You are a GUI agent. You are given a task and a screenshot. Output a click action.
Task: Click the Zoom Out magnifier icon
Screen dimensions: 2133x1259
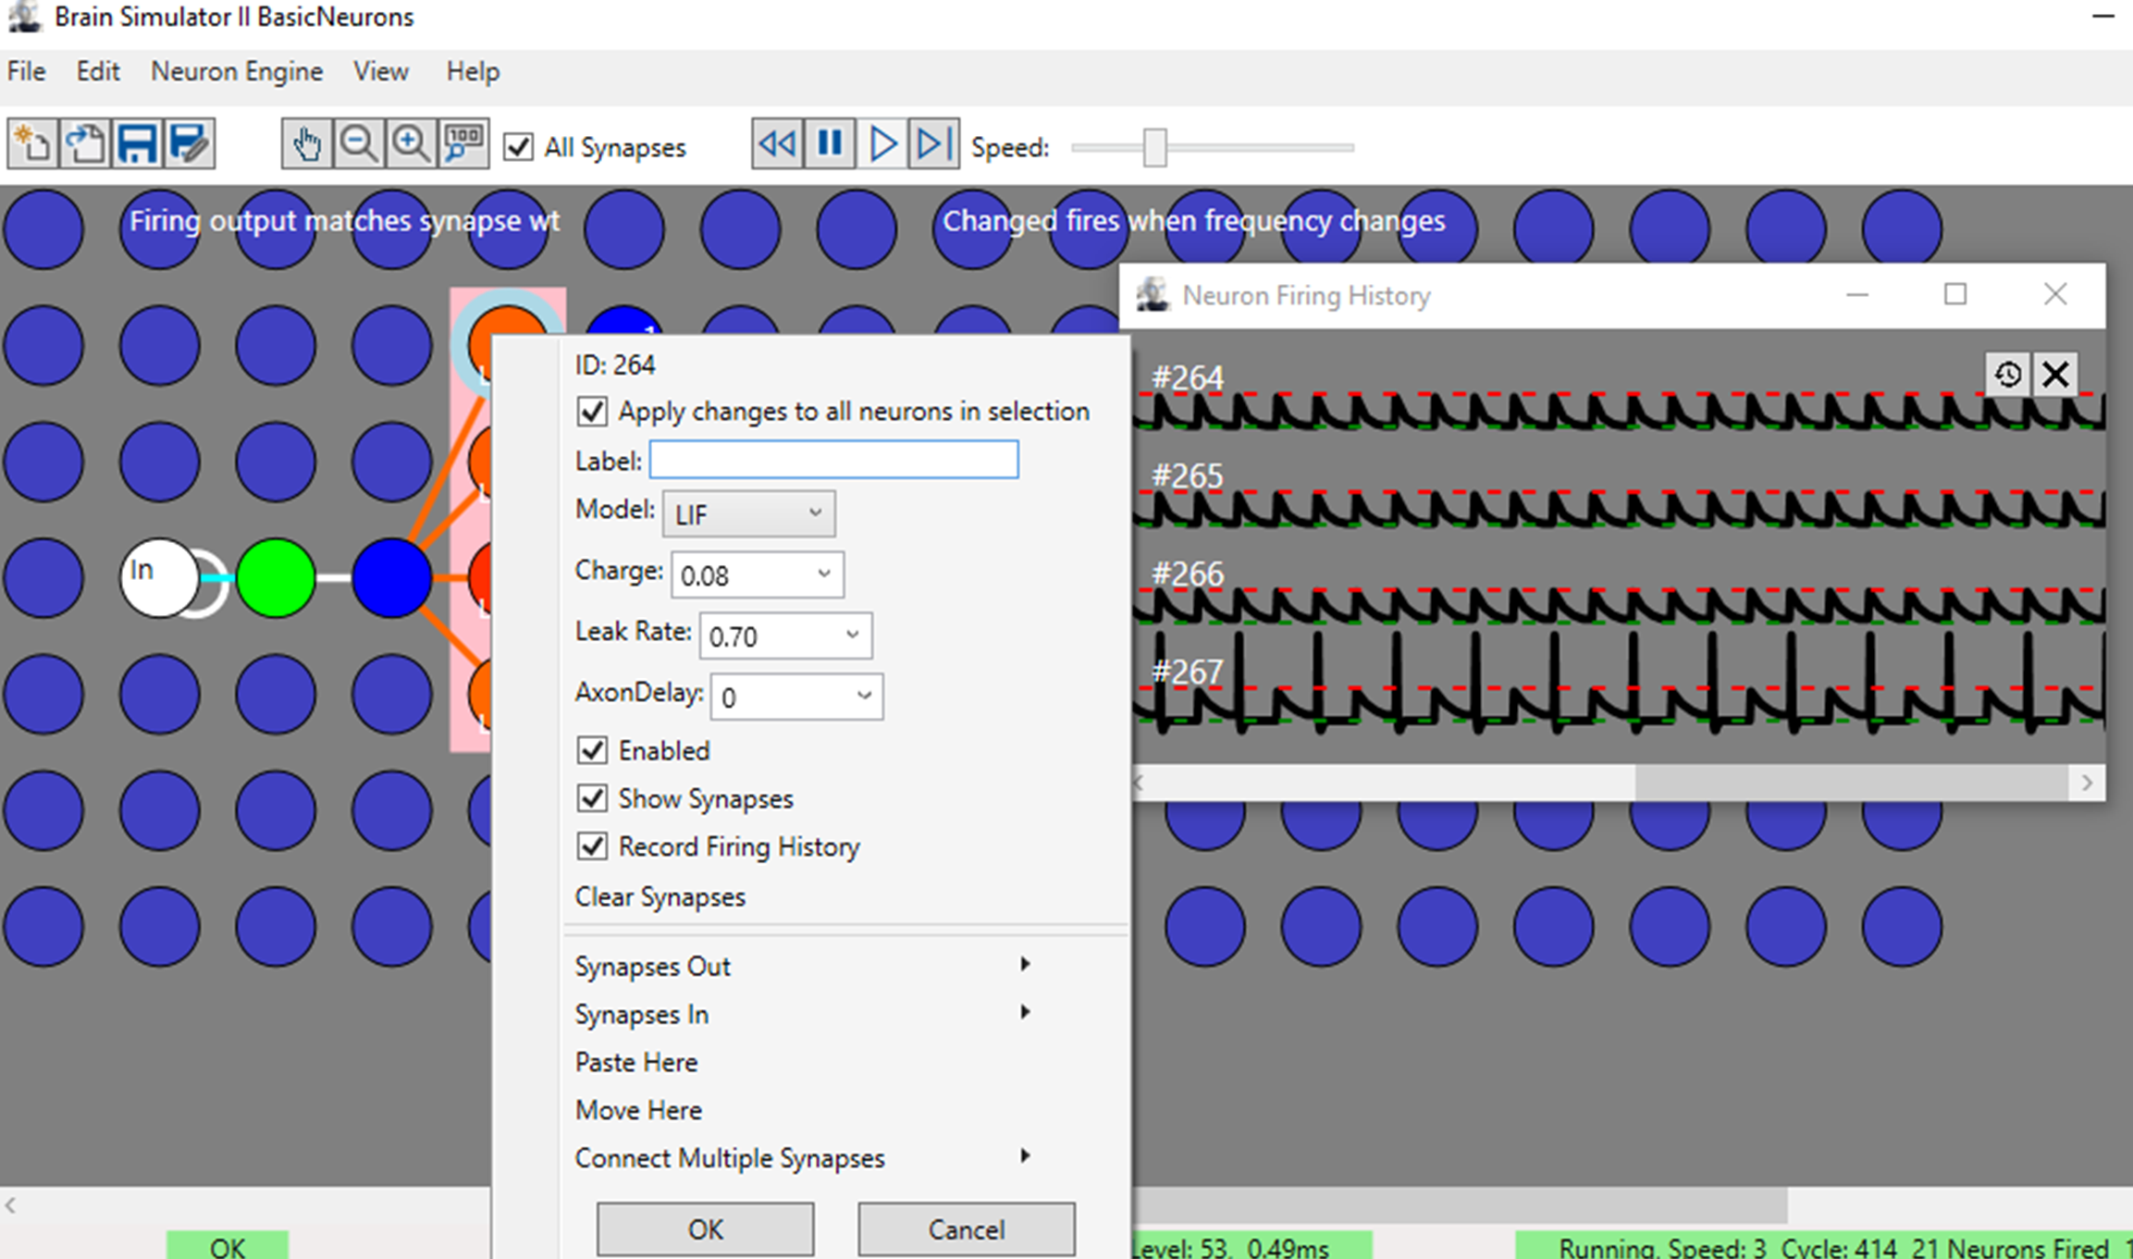click(x=359, y=144)
